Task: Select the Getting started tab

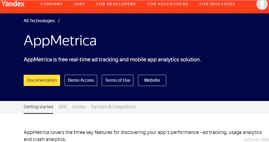Action: coord(38,107)
